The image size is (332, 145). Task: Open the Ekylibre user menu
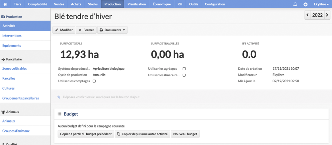pos(321,4)
